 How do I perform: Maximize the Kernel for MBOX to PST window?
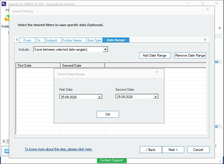[202, 4]
